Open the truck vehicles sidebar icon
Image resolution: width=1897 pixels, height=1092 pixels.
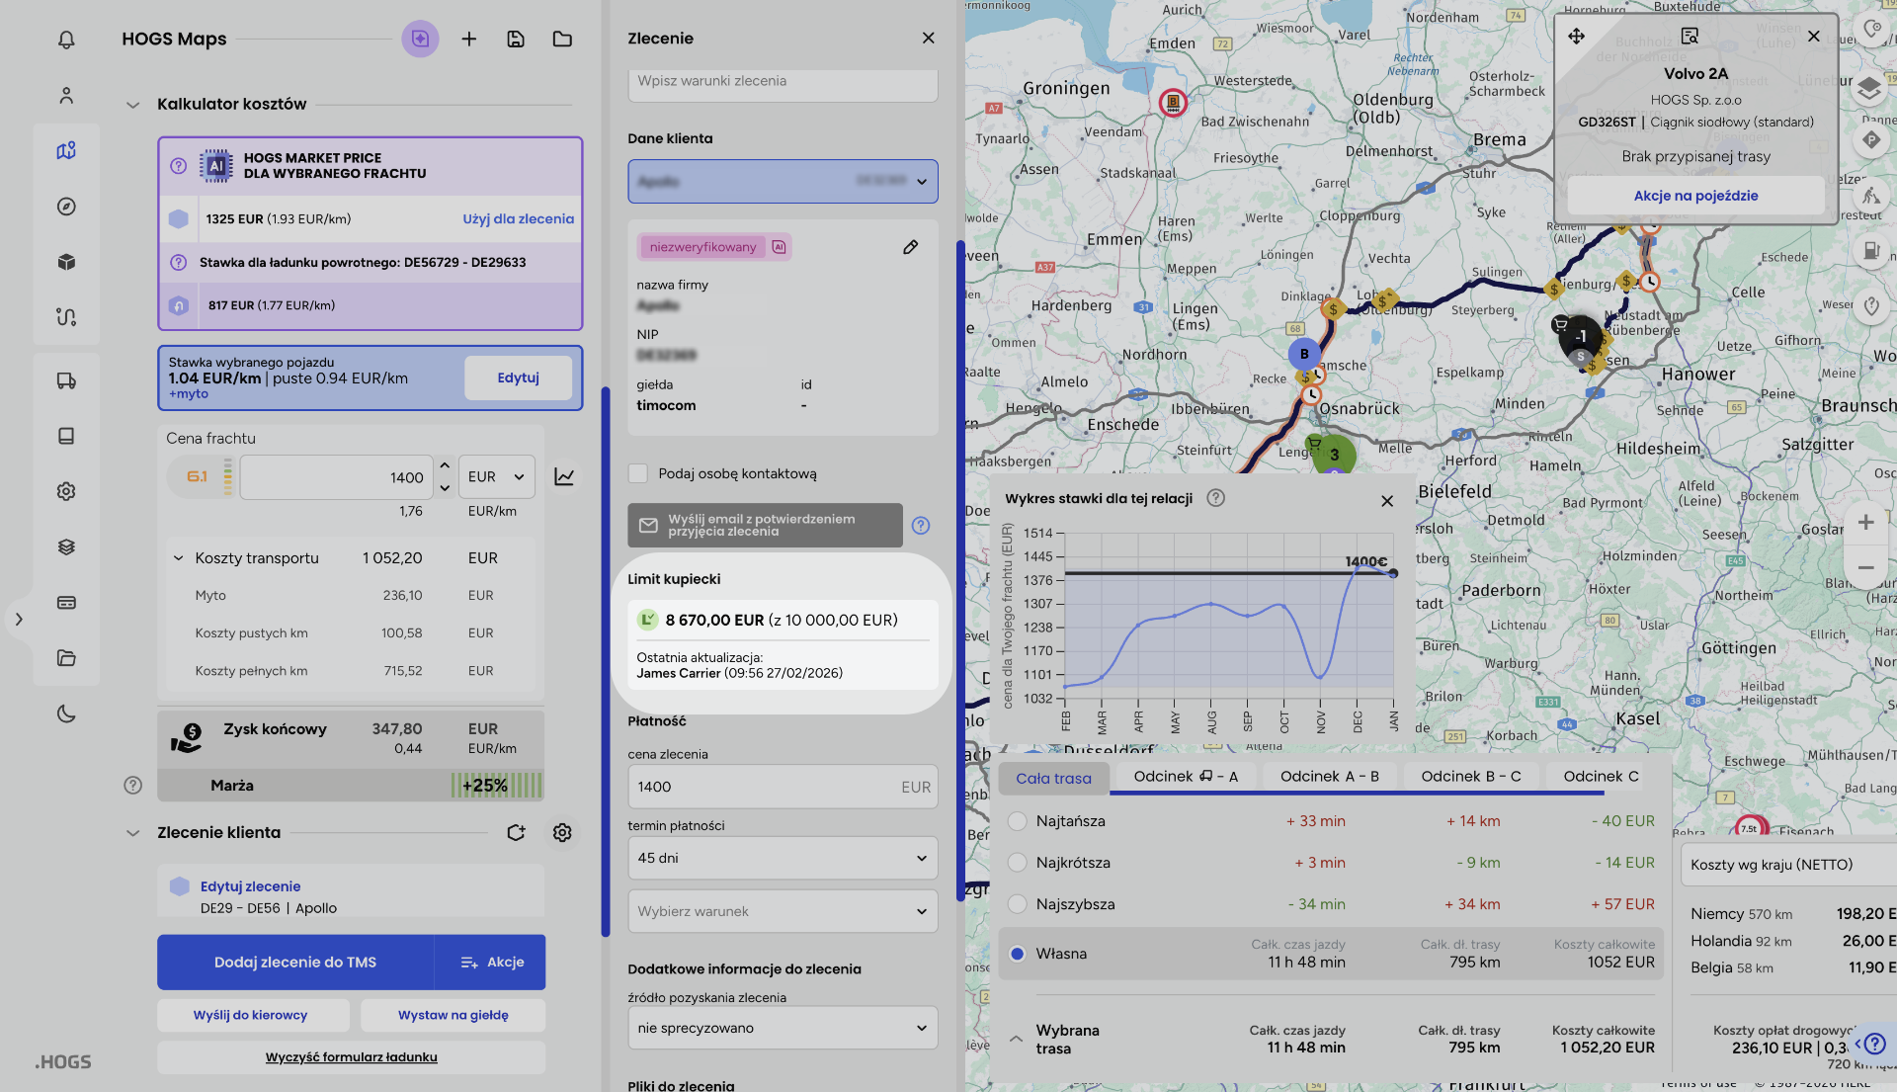coord(66,380)
